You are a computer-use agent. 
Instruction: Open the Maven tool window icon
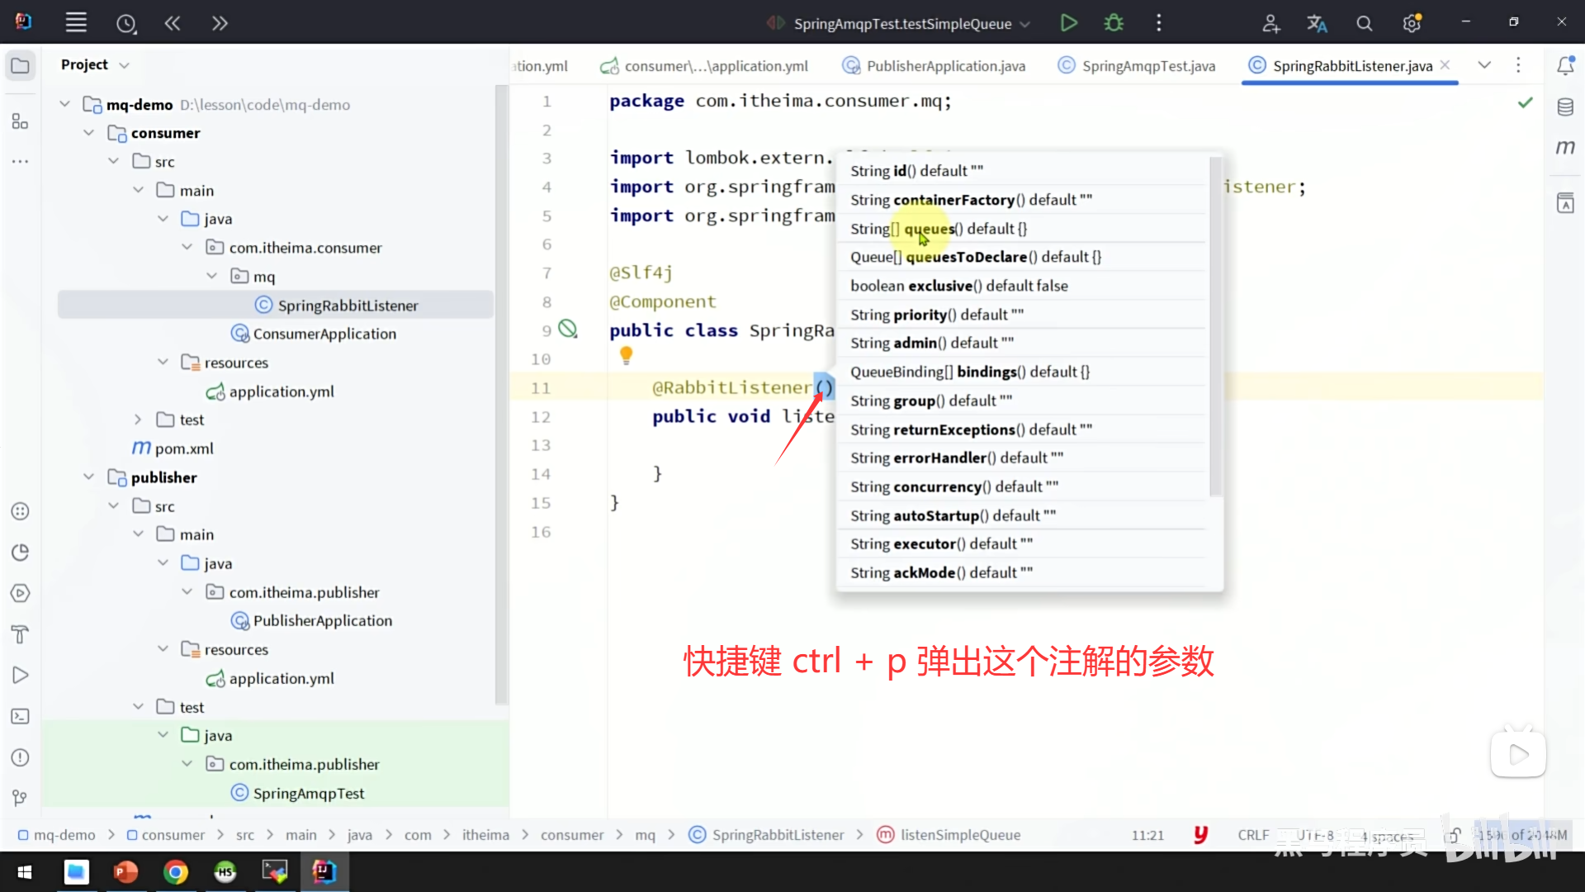click(1565, 148)
